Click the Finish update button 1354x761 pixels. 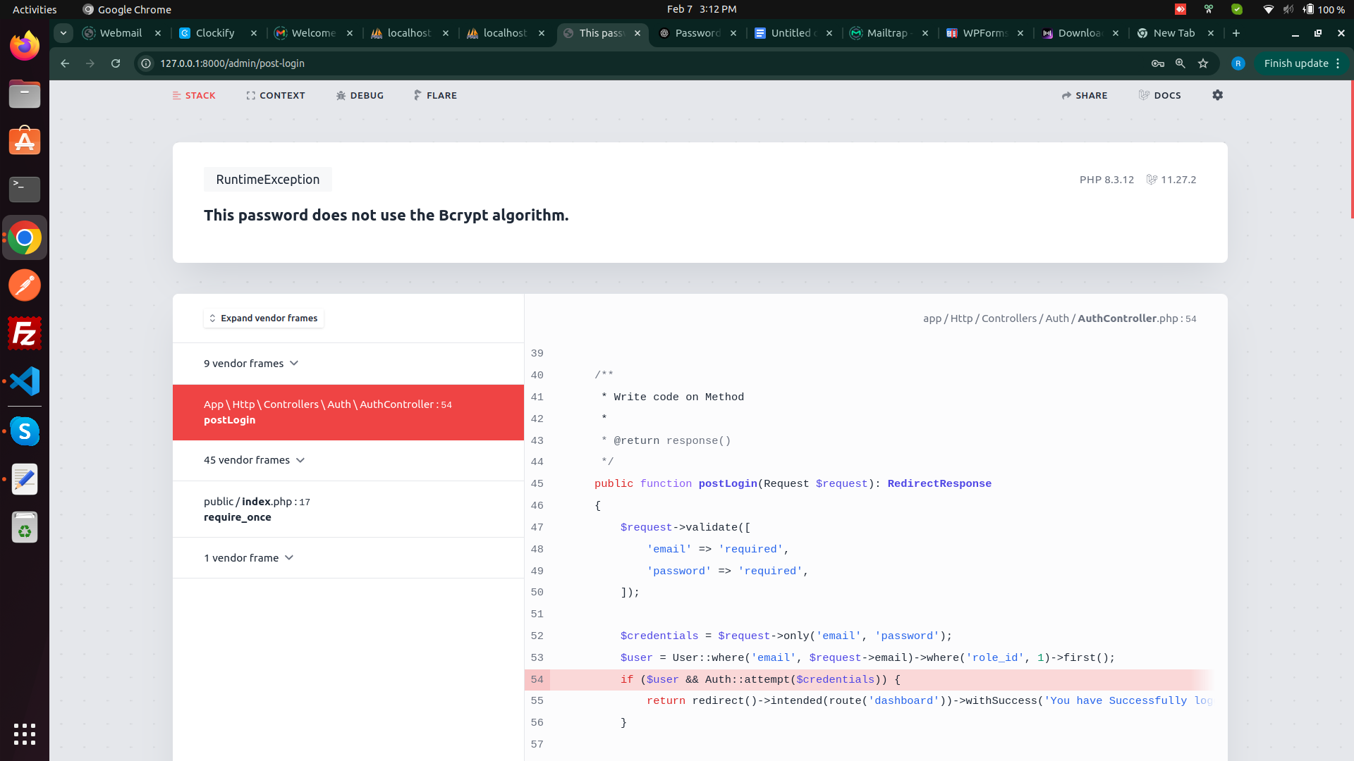1295,63
